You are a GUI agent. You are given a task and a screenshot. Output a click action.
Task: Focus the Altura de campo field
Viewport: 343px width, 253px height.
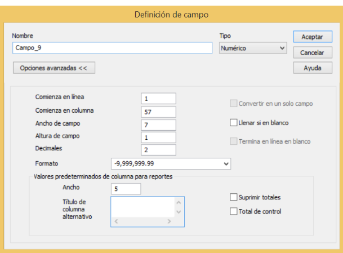158,137
